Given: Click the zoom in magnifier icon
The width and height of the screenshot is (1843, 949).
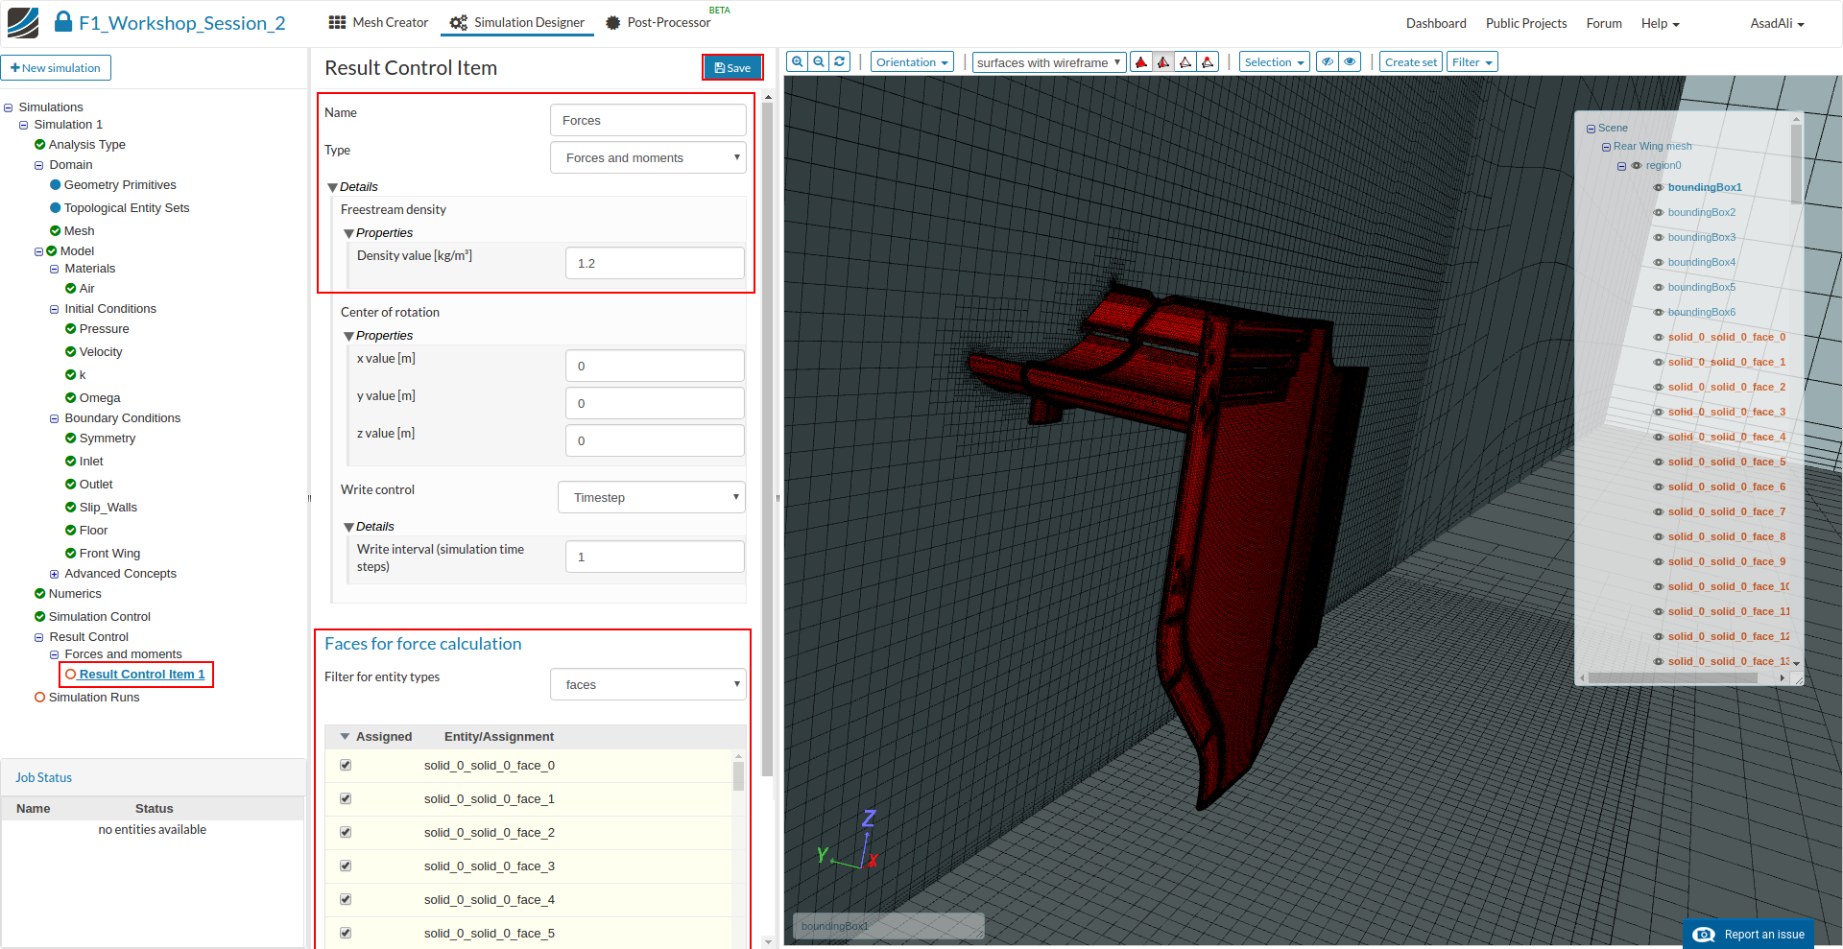Looking at the screenshot, I should 797,61.
